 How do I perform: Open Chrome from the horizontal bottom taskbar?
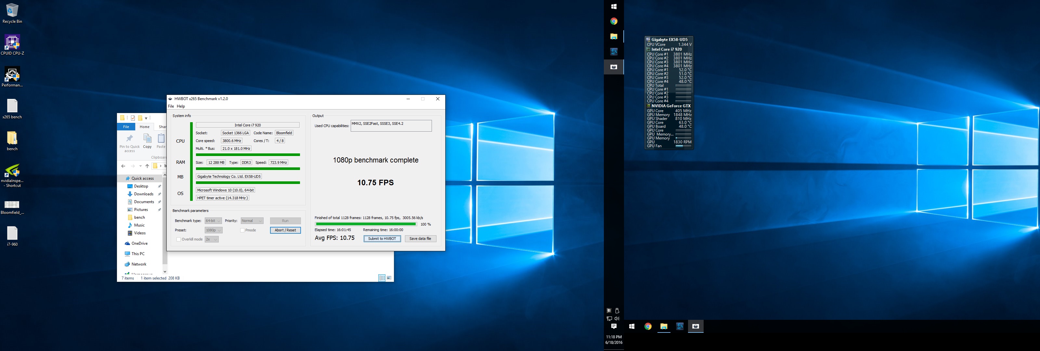click(648, 326)
